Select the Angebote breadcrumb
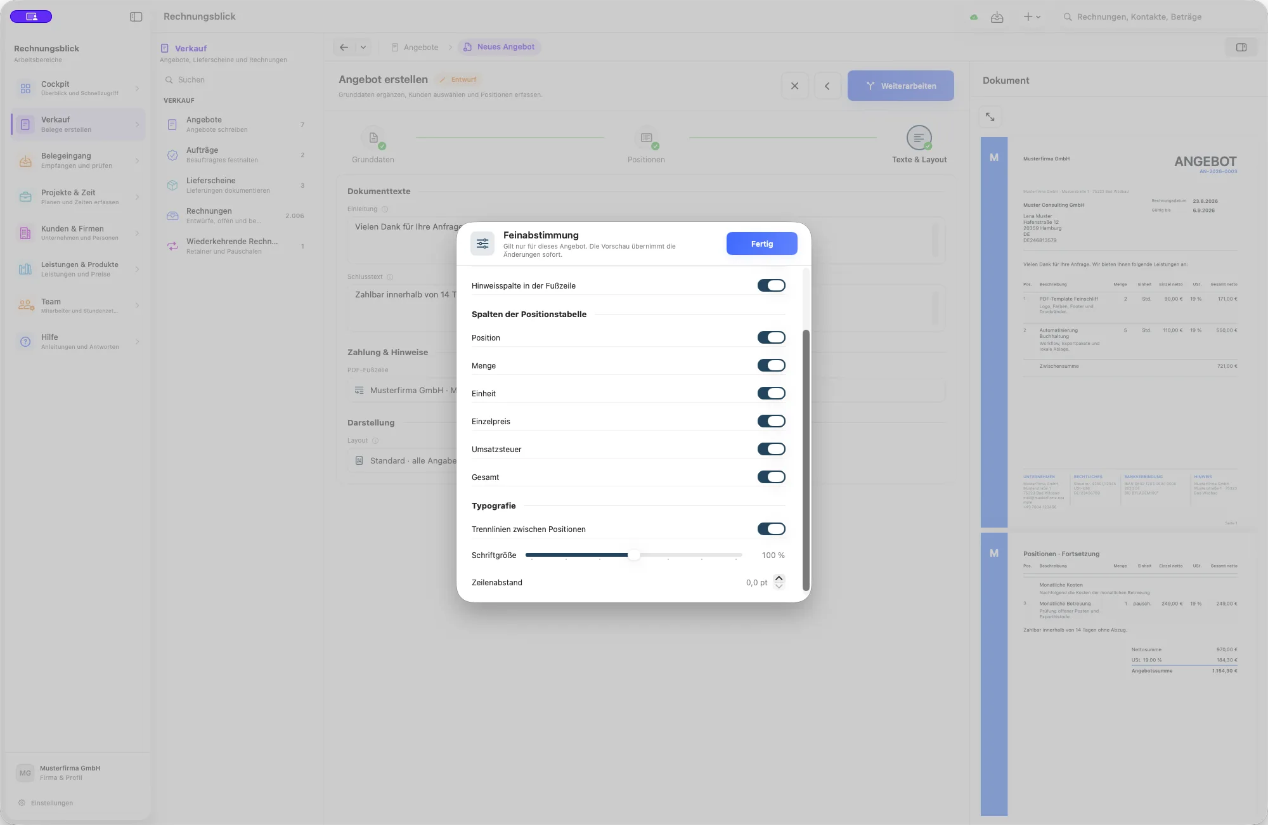1268x825 pixels. (415, 47)
